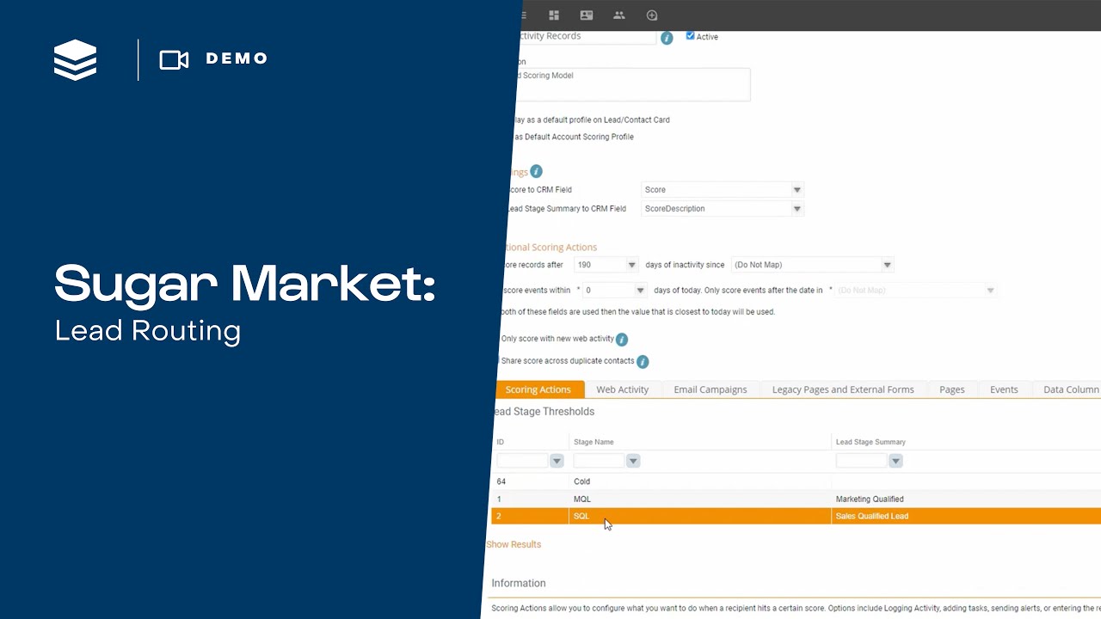1101x619 pixels.
Task: Sort by the Lead Stage Summary column header
Action: (870, 442)
